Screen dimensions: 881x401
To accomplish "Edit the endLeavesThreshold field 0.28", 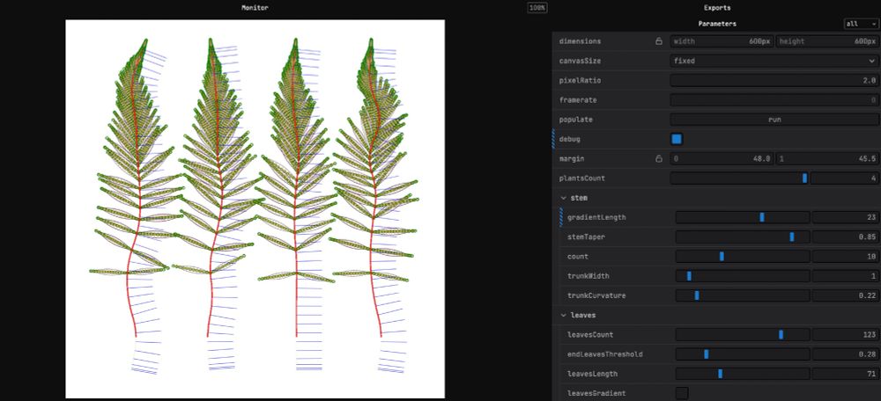I will [845, 354].
